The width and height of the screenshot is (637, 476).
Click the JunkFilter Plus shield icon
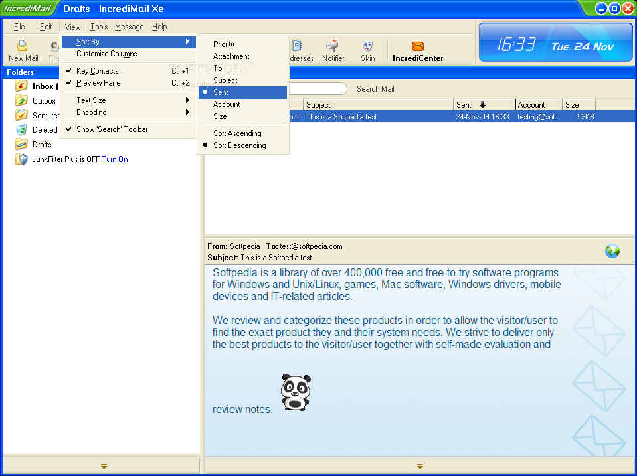(x=21, y=159)
